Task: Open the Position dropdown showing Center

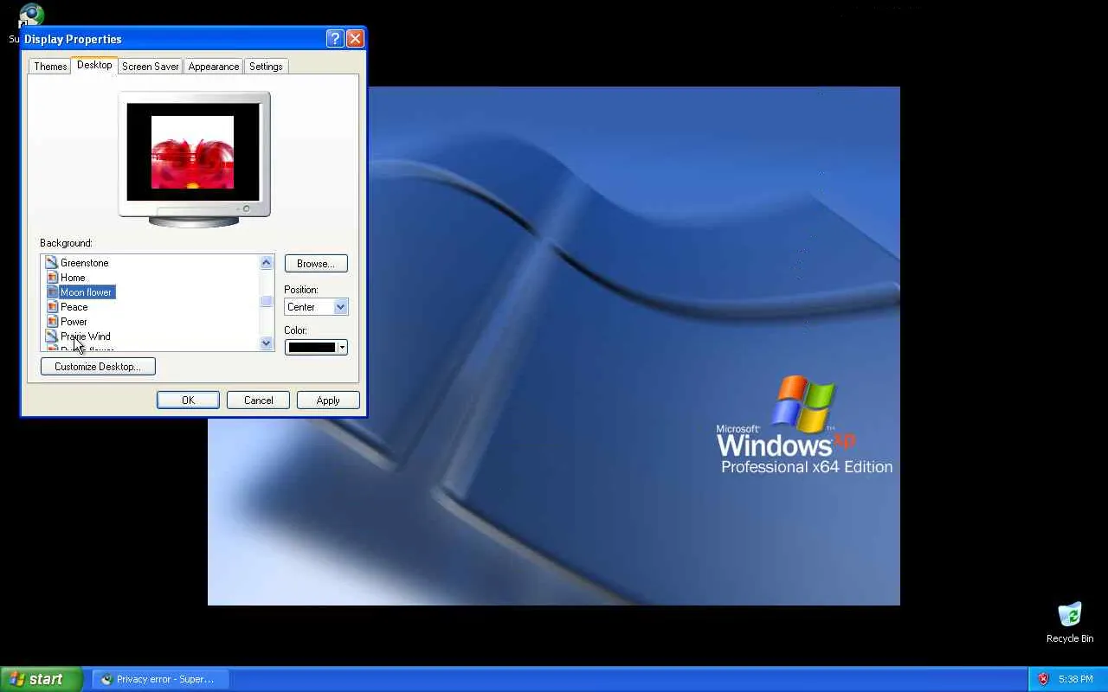Action: pyautogui.click(x=316, y=307)
